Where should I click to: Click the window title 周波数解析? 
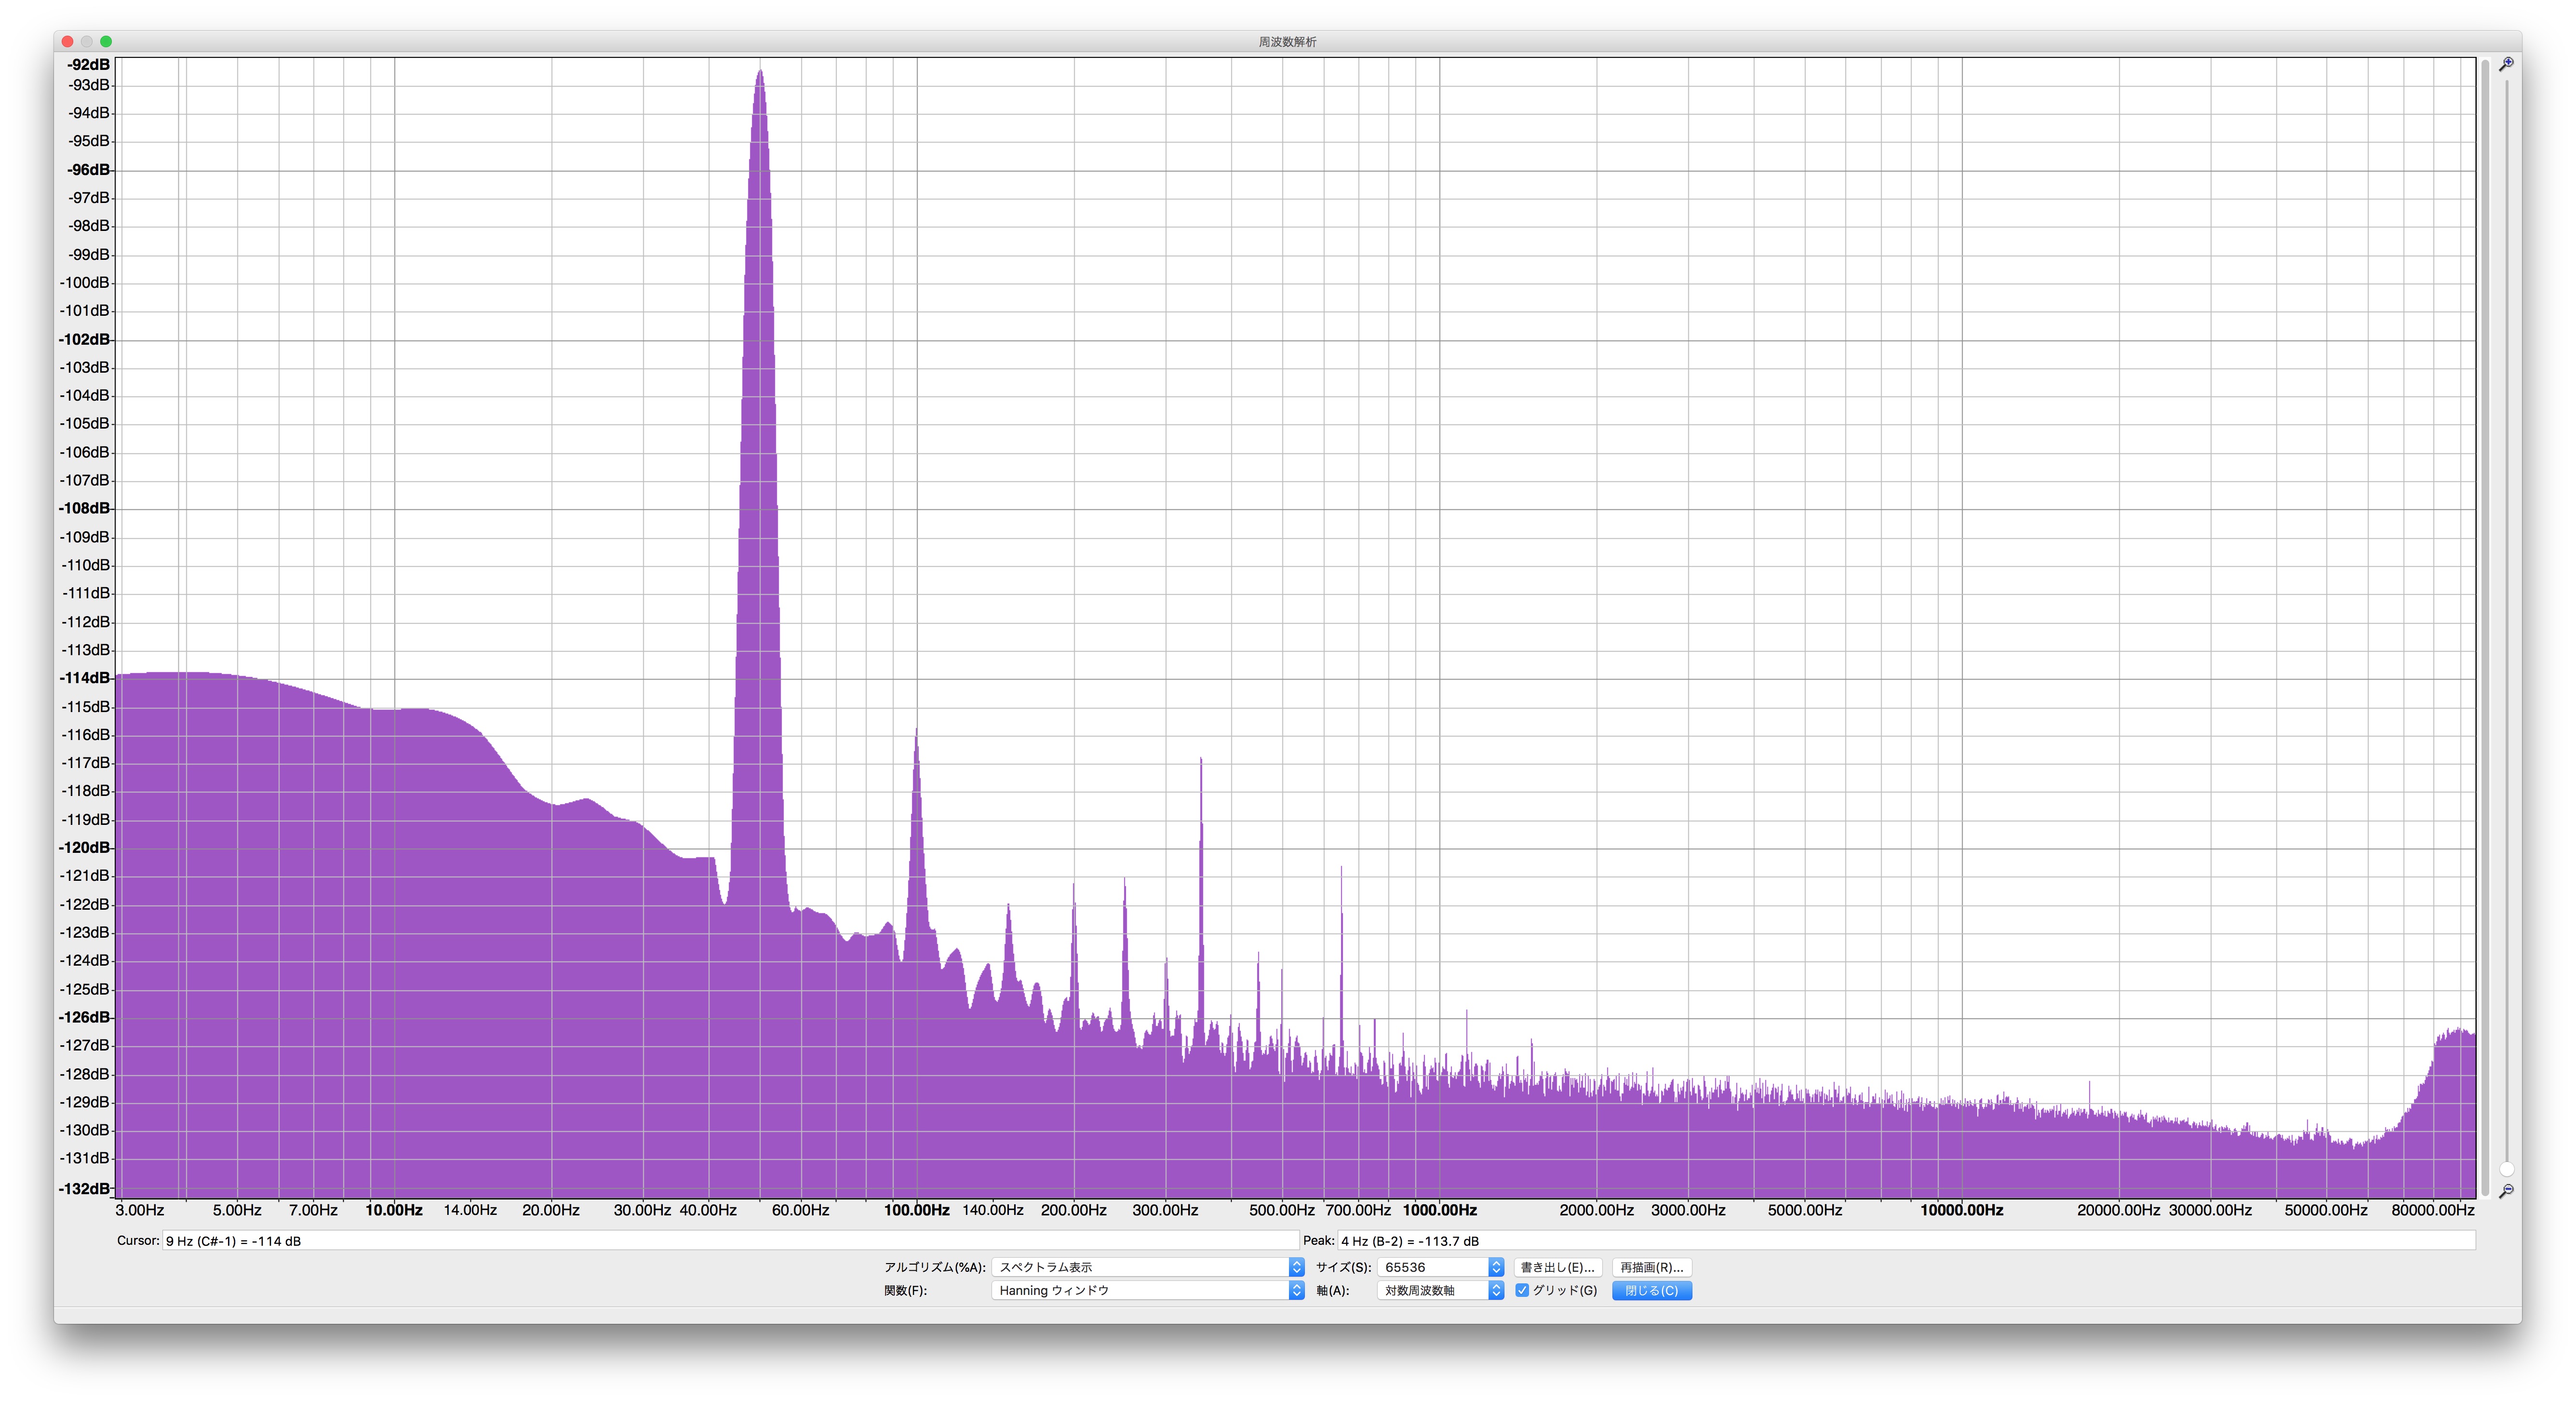click(x=1287, y=41)
